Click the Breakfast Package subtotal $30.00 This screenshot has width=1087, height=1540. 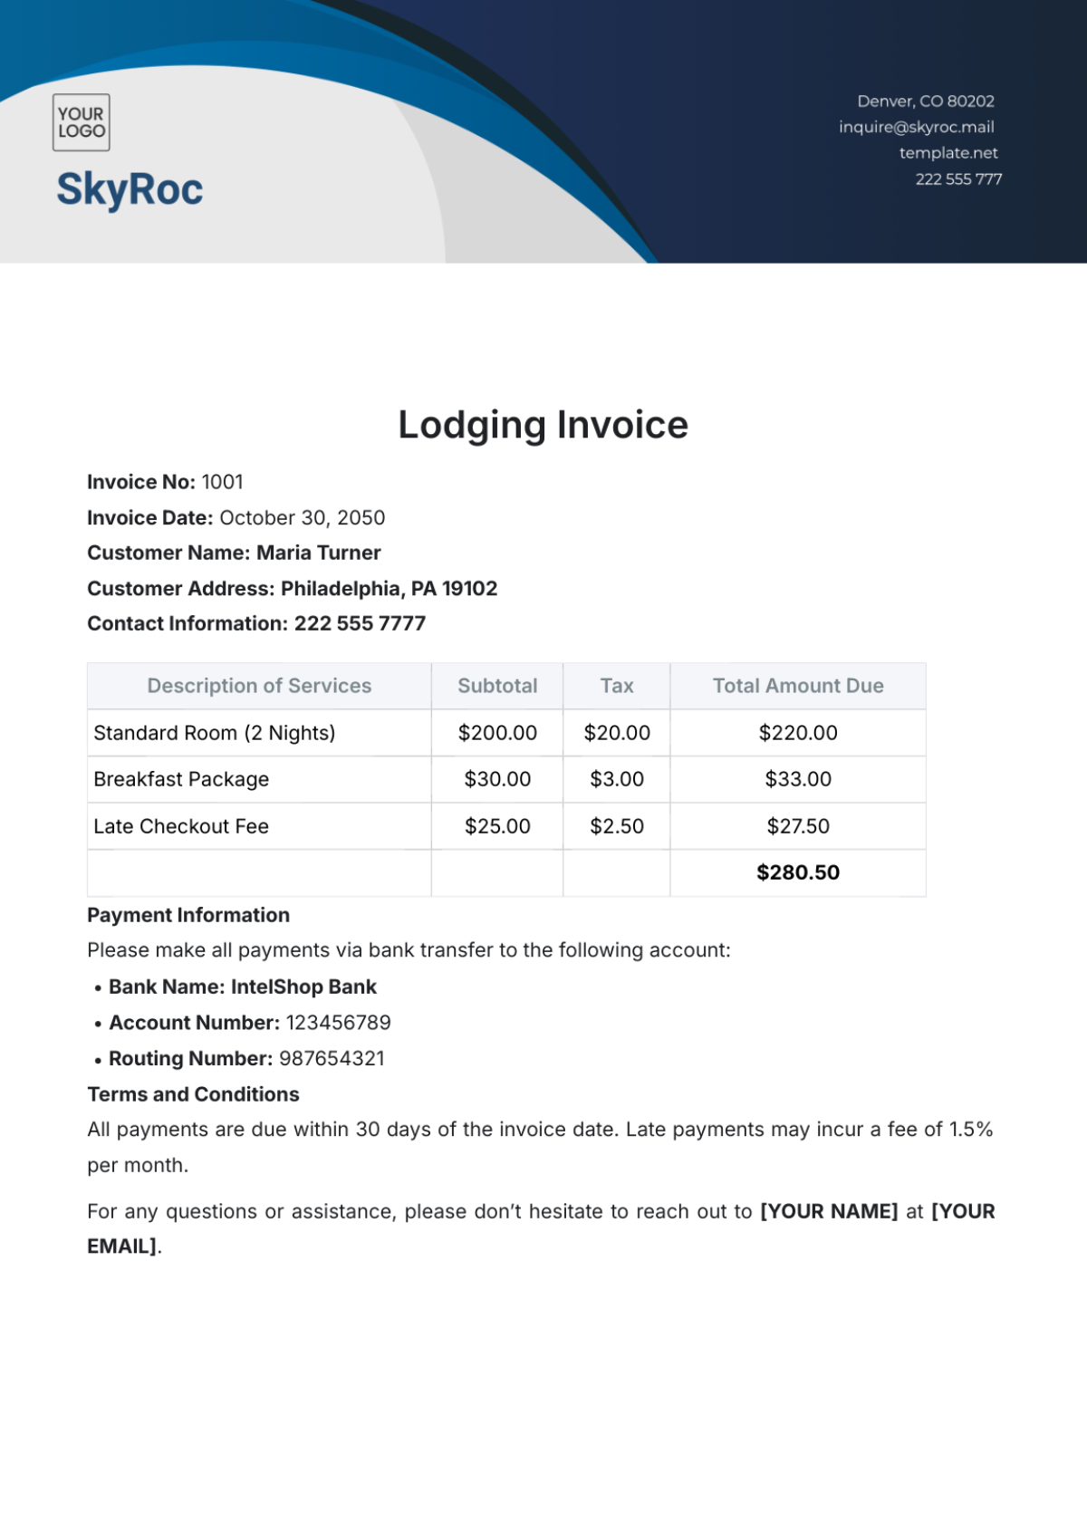pos(497,779)
